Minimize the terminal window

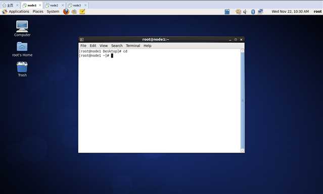click(x=230, y=40)
